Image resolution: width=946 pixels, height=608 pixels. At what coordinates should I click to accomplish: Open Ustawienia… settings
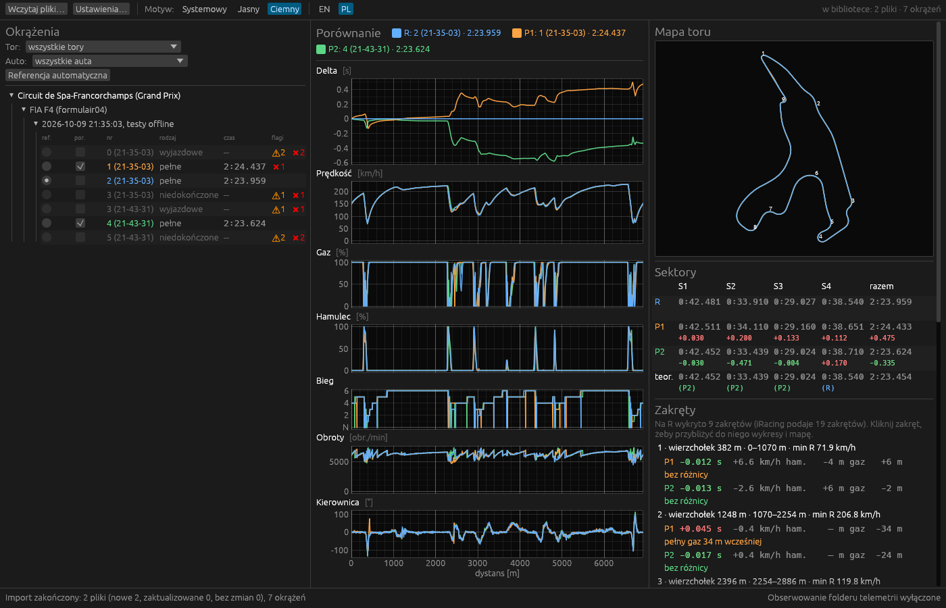pos(101,9)
